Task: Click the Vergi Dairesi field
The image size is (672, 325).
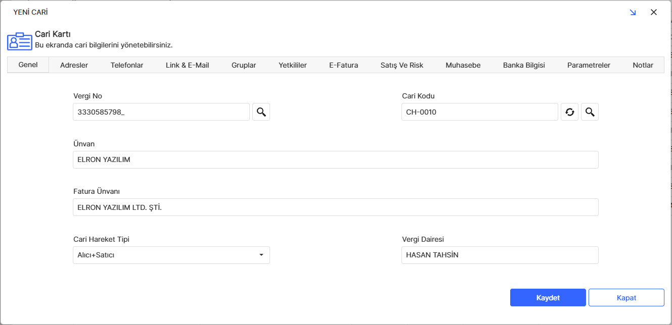Action: coord(500,255)
